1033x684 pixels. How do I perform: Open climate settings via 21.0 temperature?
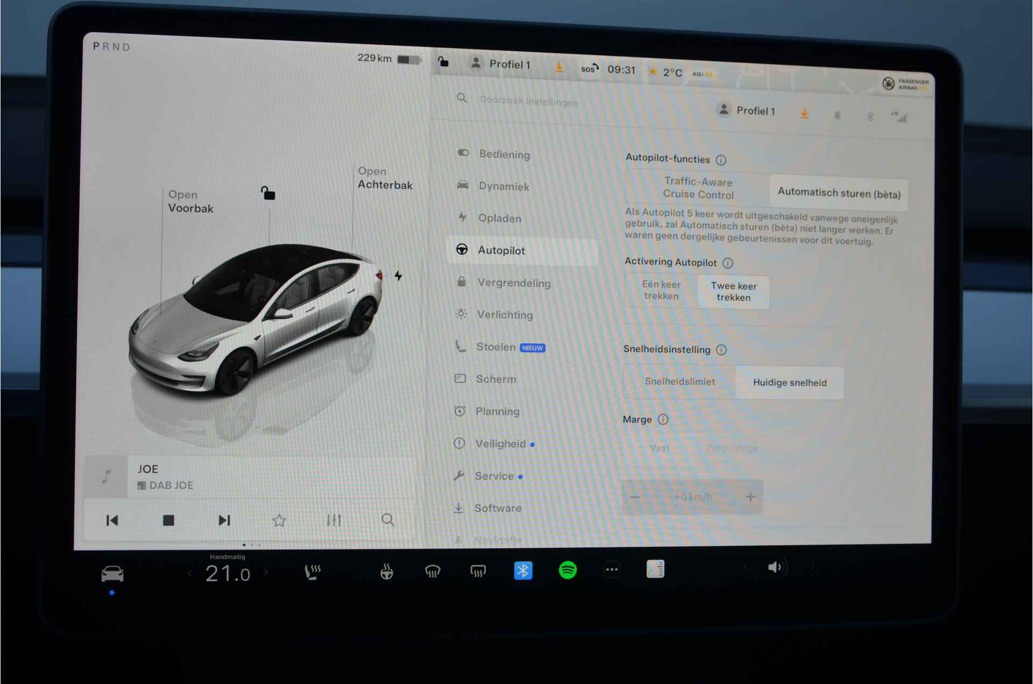pyautogui.click(x=228, y=574)
